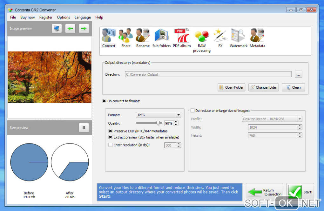Click Return to selection button
This screenshot has height=211, width=324.
[265, 192]
